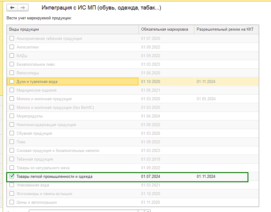Check the Табачная продукция checkbox
Viewport: 271px width, 212px height.
pyautogui.click(x=12, y=159)
